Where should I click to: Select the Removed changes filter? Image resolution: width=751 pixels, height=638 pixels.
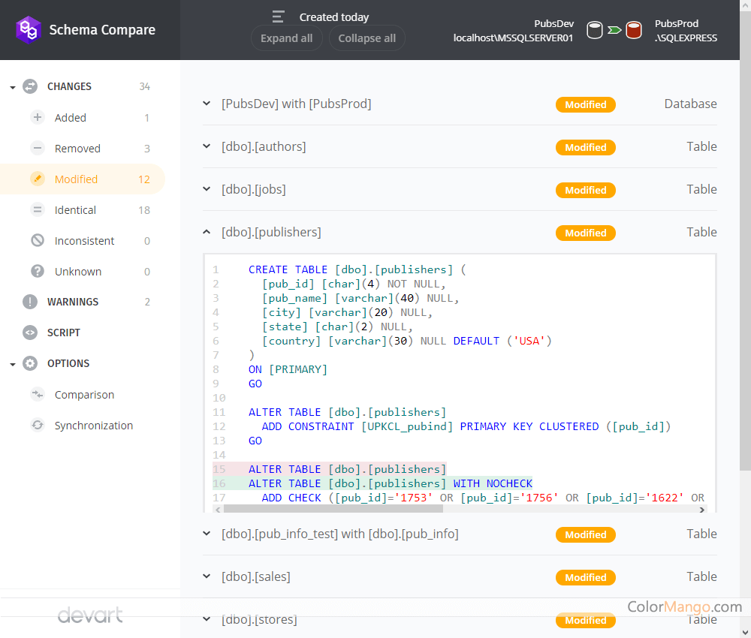(x=83, y=149)
